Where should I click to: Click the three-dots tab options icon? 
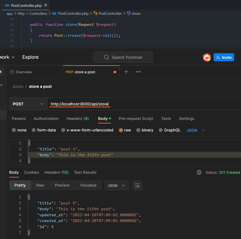(x=138, y=72)
